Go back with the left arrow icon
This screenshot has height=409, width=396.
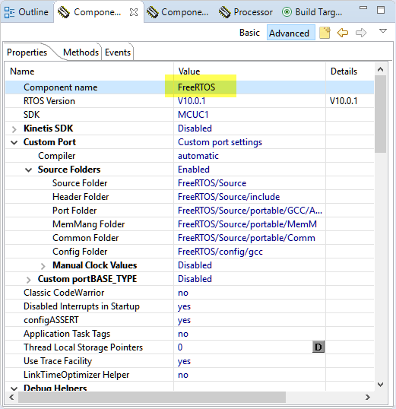tap(343, 33)
